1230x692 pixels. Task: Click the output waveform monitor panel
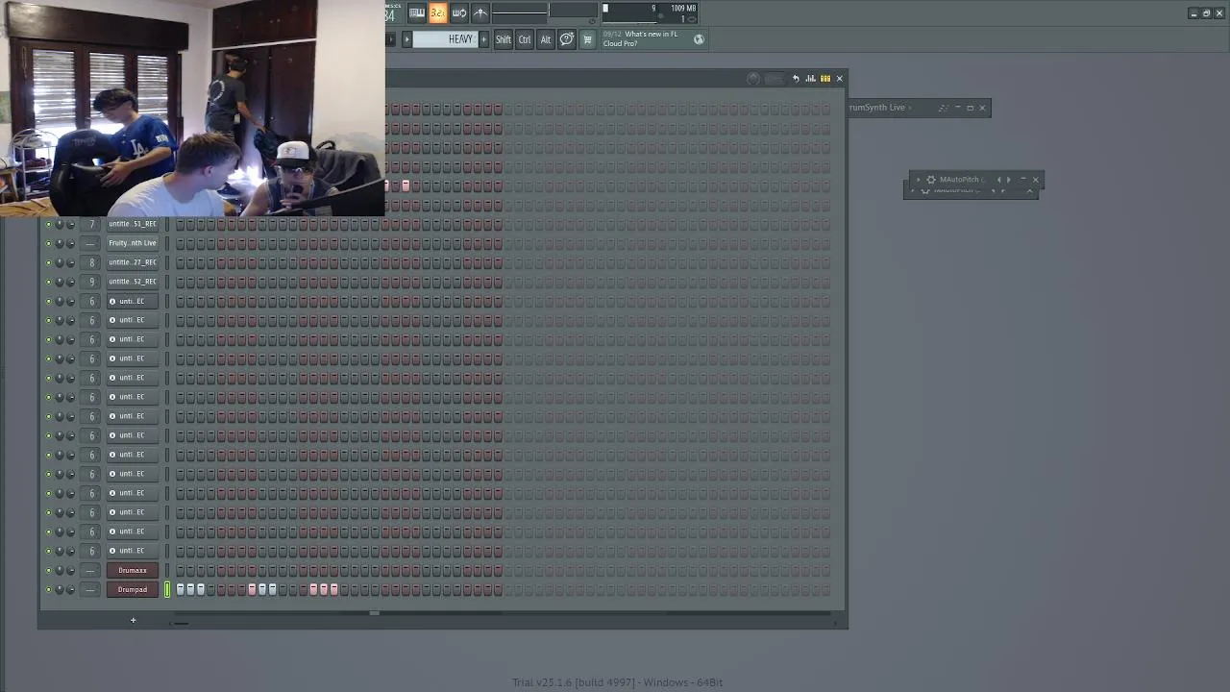544,12
